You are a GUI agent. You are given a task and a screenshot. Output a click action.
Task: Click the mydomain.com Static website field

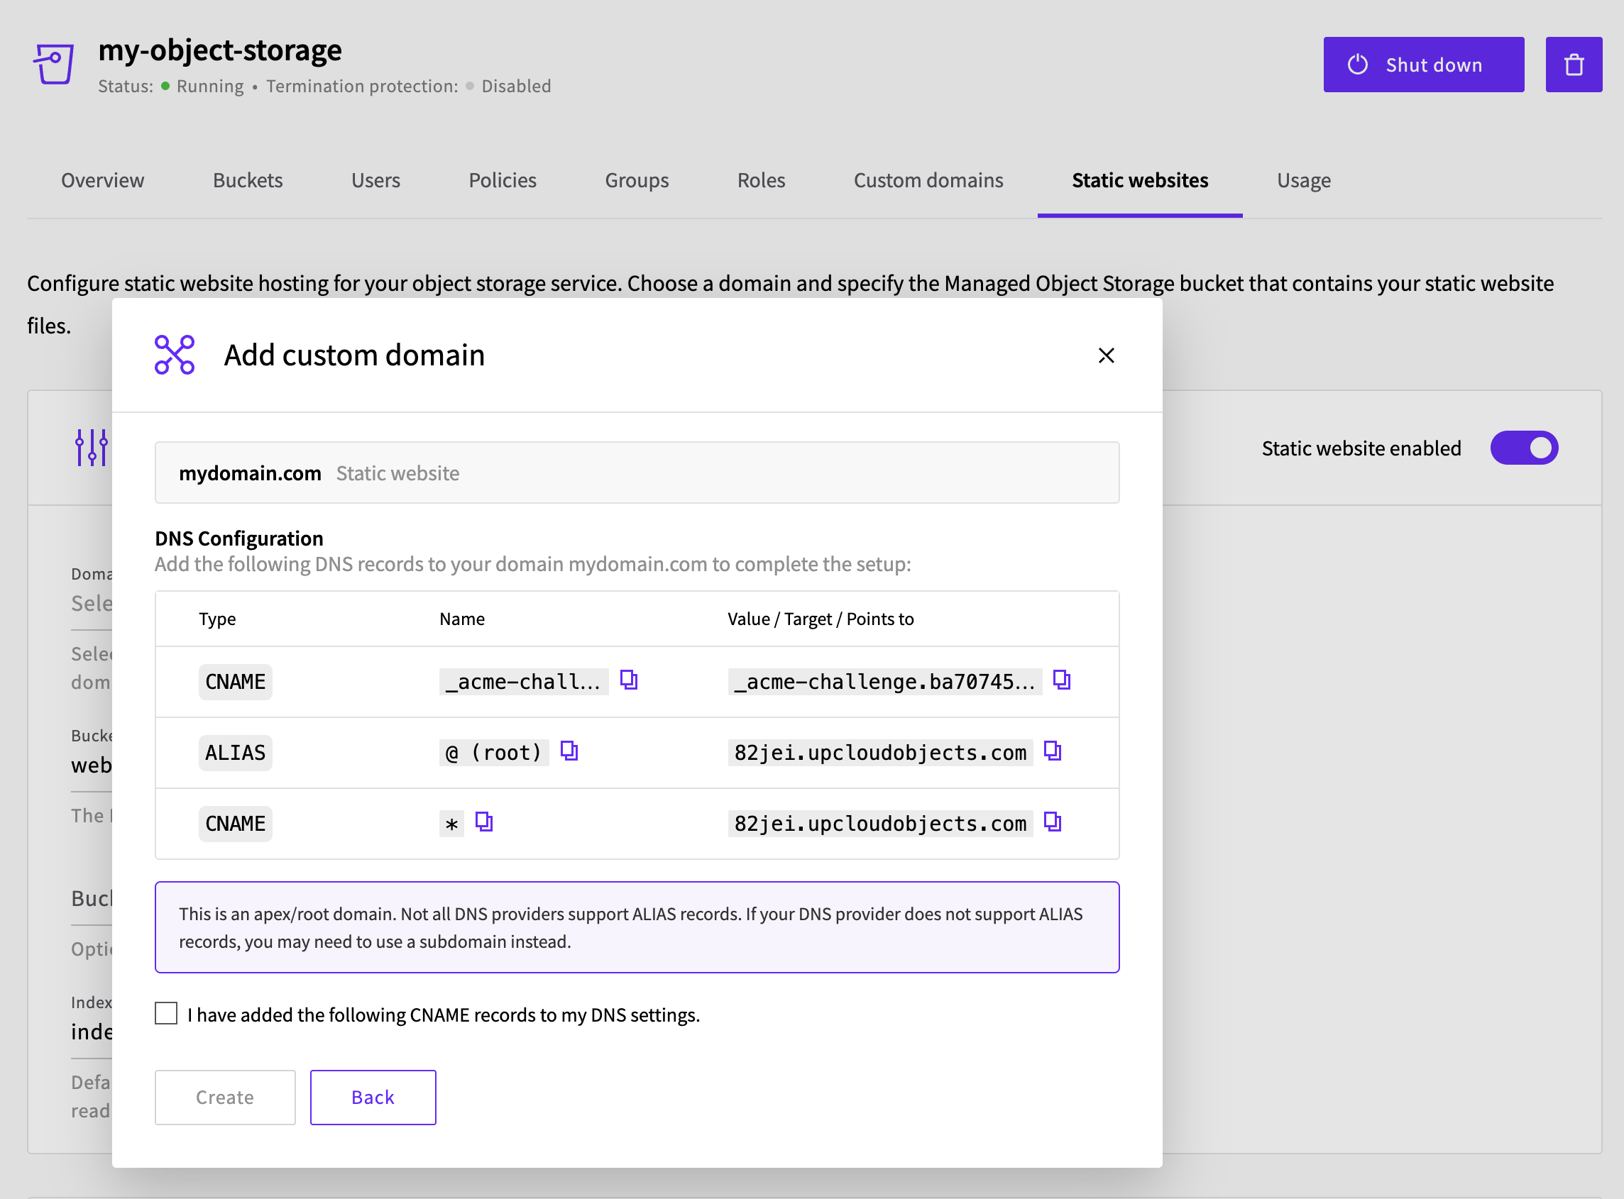637,473
